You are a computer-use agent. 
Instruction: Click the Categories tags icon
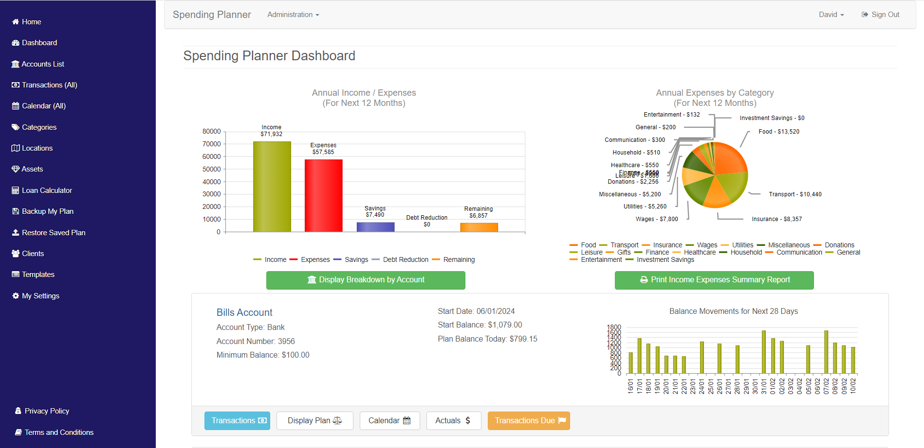point(16,127)
